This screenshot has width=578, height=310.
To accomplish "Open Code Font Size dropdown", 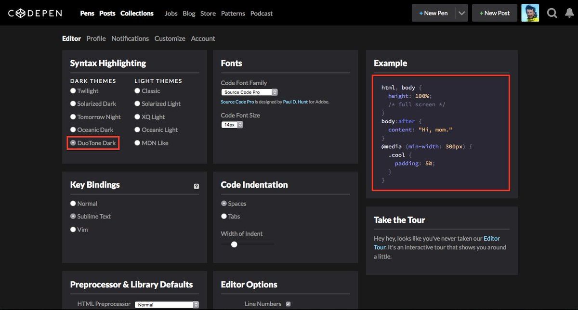I will 232,125.
